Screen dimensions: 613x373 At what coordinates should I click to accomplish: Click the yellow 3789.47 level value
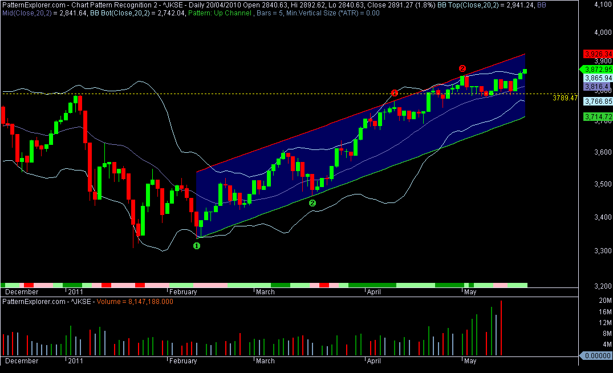click(x=565, y=98)
